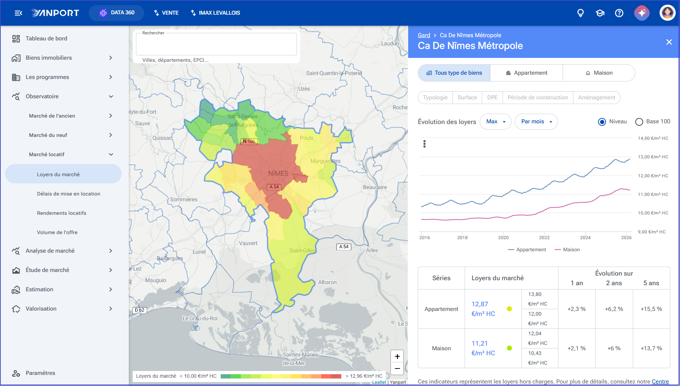680x386 pixels.
Task: Open the Max dropdown
Action: pyautogui.click(x=495, y=122)
